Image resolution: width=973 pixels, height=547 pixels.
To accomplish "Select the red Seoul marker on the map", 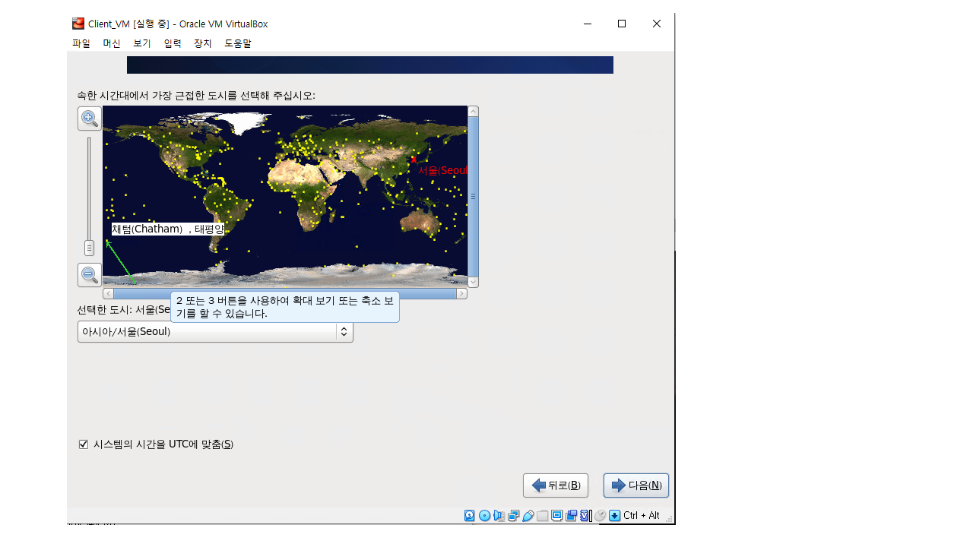I will (x=414, y=160).
